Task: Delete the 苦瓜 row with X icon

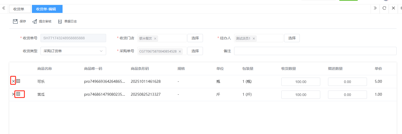Action: [x=13, y=94]
